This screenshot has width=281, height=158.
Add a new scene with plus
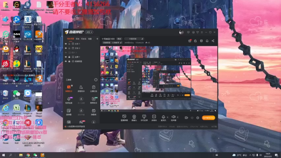(x=97, y=39)
